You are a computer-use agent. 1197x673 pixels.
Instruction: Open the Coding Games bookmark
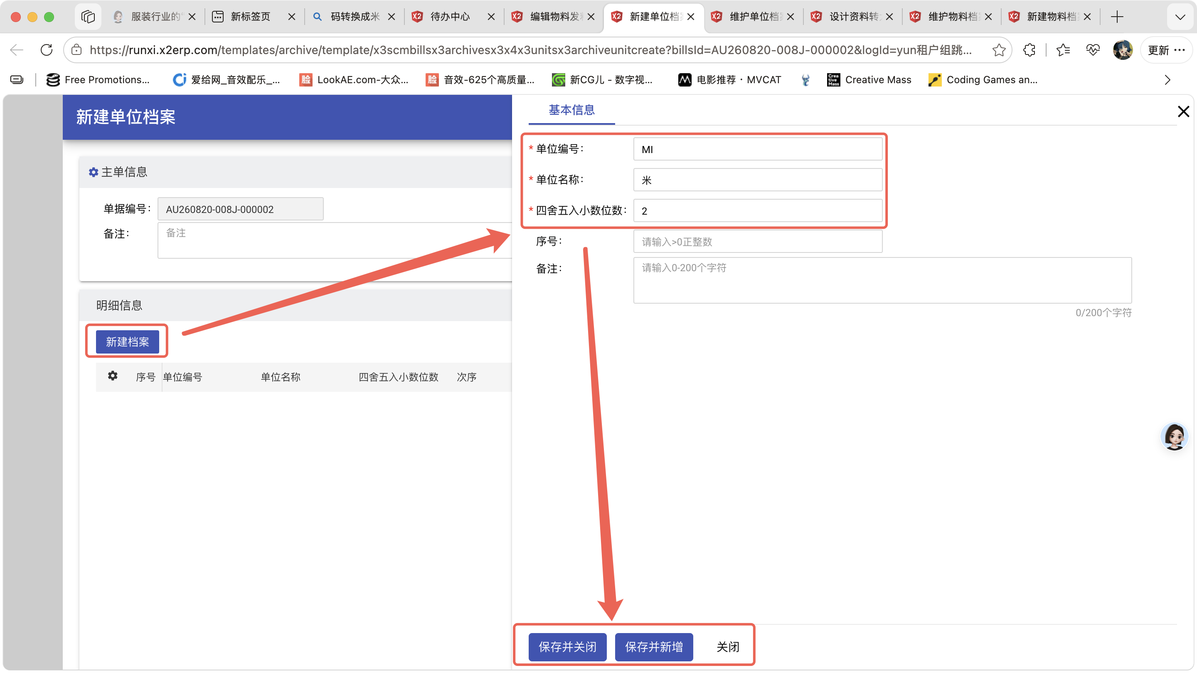point(983,80)
